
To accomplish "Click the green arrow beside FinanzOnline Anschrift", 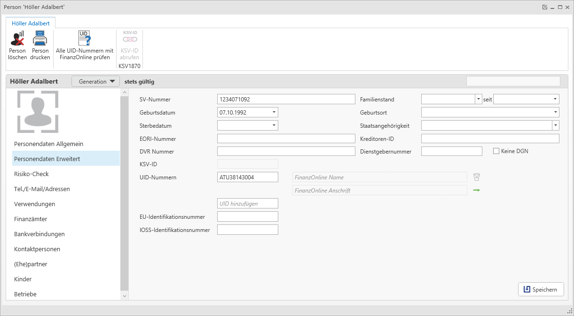I will coord(476,190).
